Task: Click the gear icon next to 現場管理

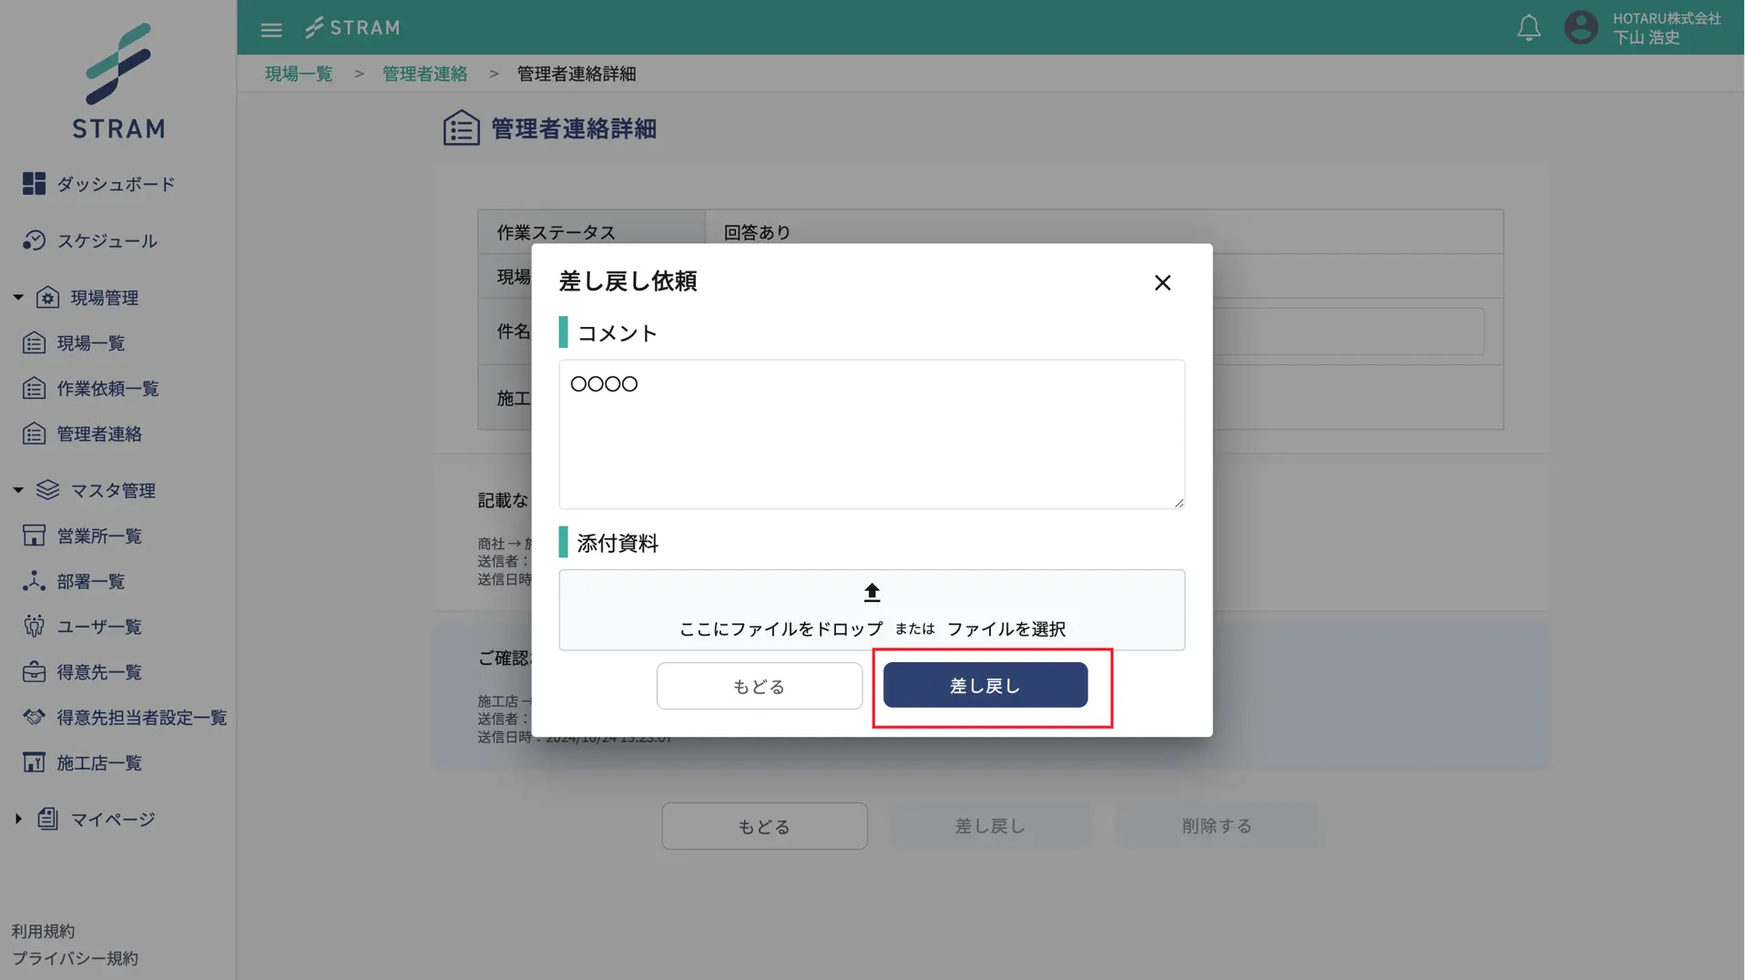Action: click(48, 297)
